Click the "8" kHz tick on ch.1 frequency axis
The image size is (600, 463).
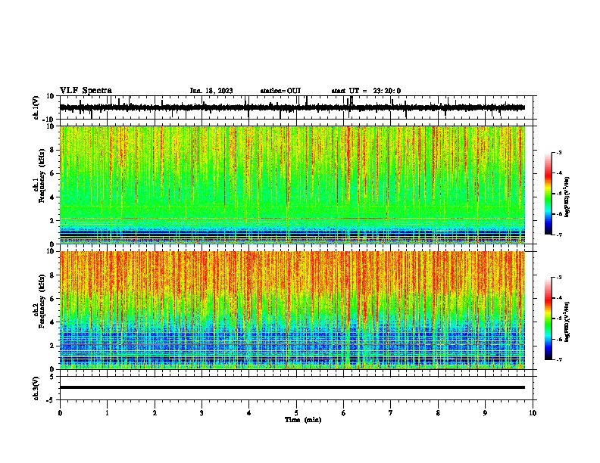[x=53, y=150]
